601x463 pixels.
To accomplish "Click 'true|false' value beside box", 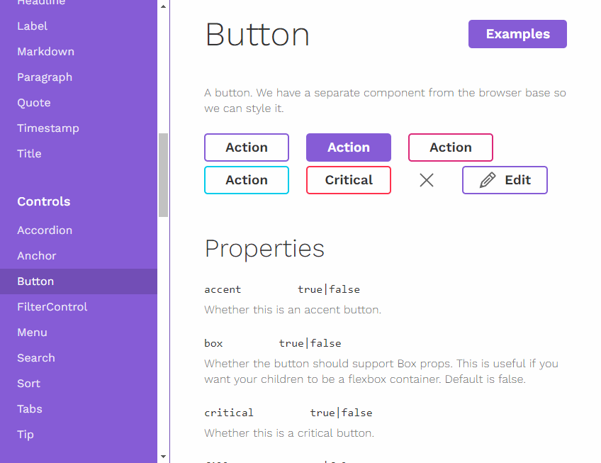I will [310, 343].
